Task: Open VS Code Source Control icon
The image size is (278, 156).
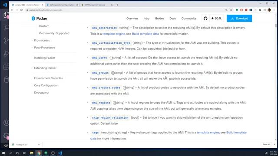Action: 6,40
